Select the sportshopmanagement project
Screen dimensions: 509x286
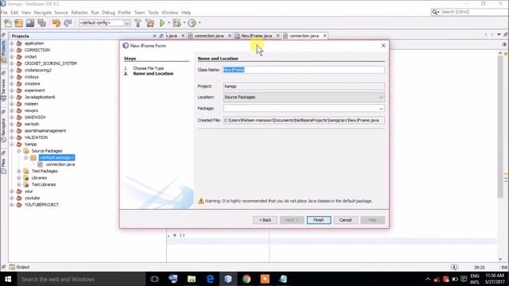click(x=45, y=130)
